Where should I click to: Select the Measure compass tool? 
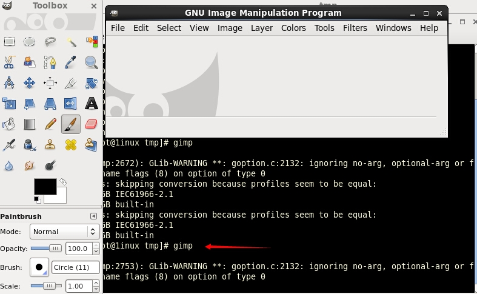pyautogui.click(x=9, y=83)
